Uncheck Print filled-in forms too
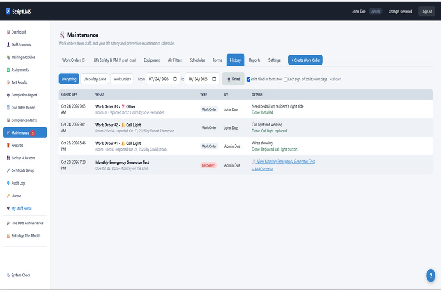The width and height of the screenshot is (441, 290). pyautogui.click(x=249, y=79)
